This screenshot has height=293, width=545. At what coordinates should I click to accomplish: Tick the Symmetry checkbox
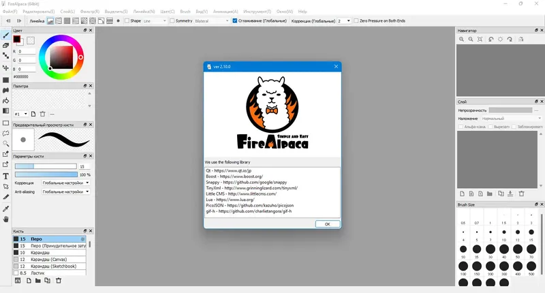tap(172, 21)
